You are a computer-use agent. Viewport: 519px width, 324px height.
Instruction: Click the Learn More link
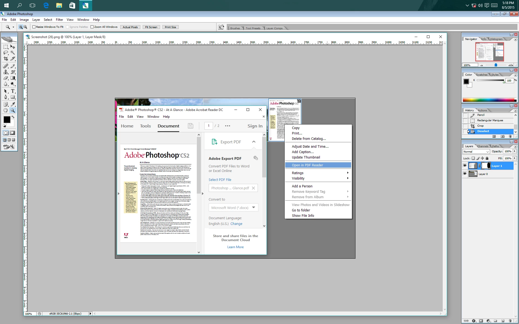click(x=235, y=247)
